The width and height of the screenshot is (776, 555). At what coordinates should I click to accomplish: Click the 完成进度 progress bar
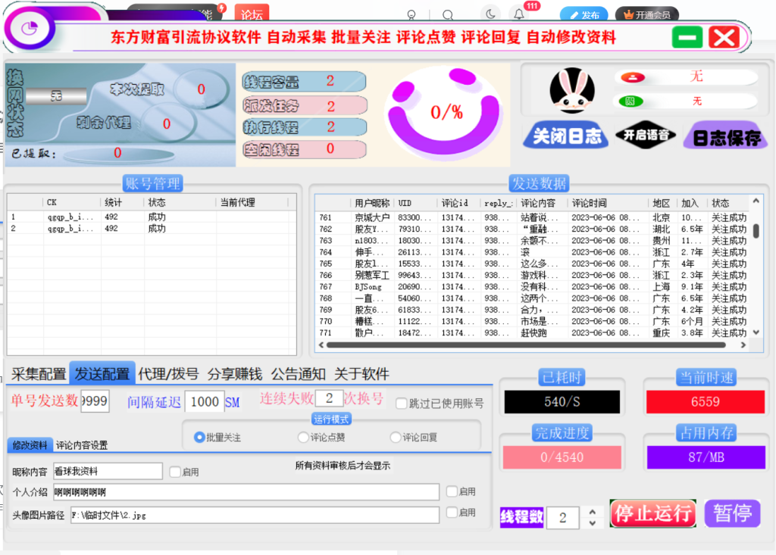click(562, 456)
